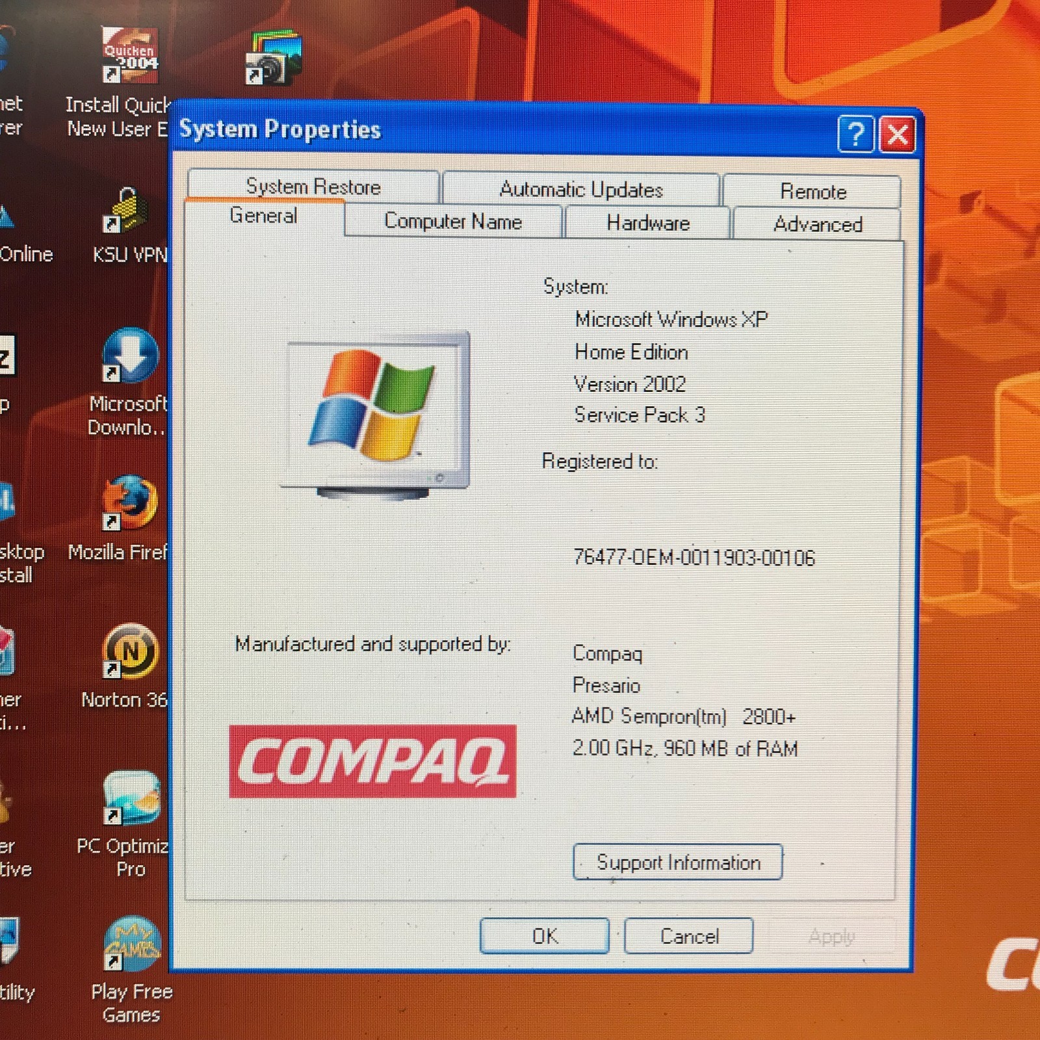The height and width of the screenshot is (1040, 1040).
Task: Click the System Properties title bar text
Action: 280,129
